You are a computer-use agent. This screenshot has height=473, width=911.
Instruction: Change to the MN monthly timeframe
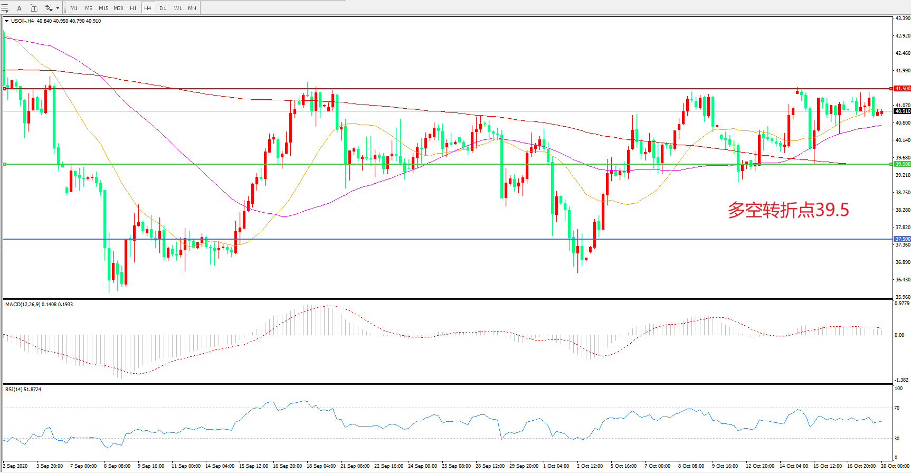(192, 8)
